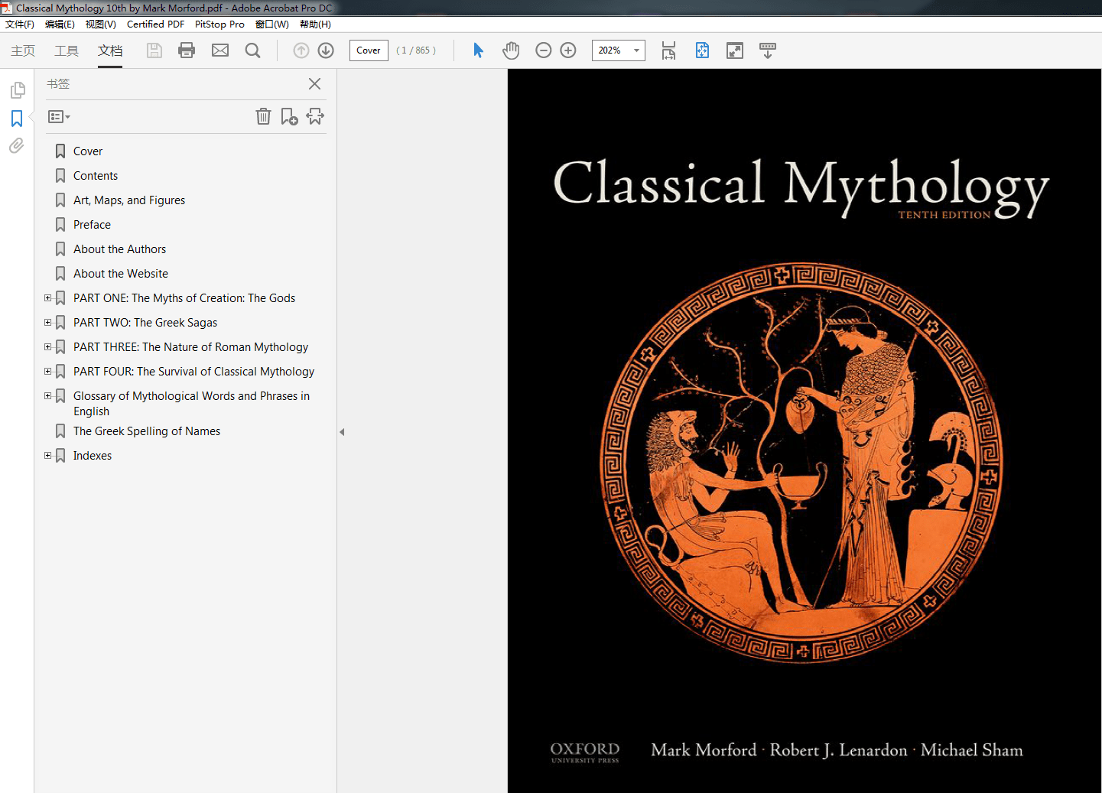Open the 视图 menu
The height and width of the screenshot is (793, 1102).
[100, 24]
